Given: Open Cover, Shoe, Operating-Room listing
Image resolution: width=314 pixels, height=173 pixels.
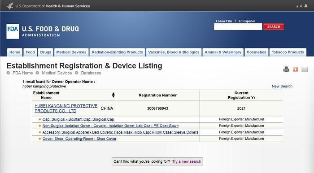Looking at the screenshot, I should [x=79, y=138].
